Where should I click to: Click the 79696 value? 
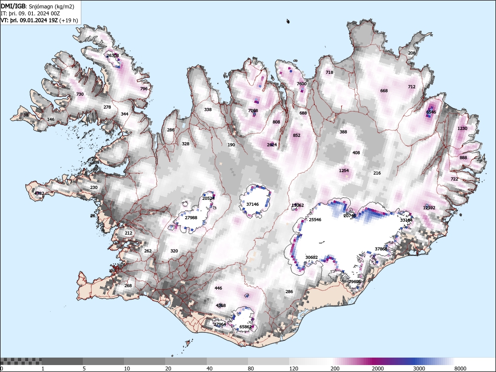click(355, 281)
